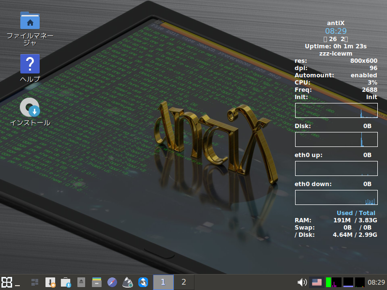The image size is (387, 290).
Task: Click the graph below eth0 up
Action: (x=336, y=168)
